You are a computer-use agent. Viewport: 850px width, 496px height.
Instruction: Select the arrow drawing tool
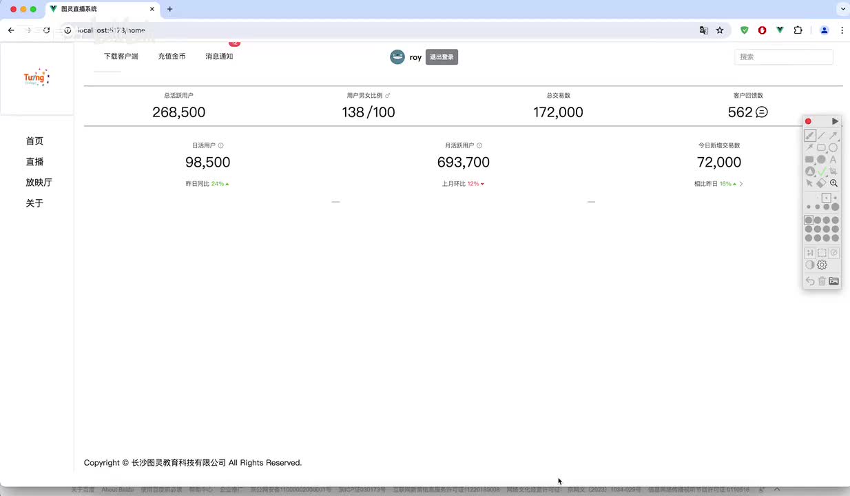[833, 136]
